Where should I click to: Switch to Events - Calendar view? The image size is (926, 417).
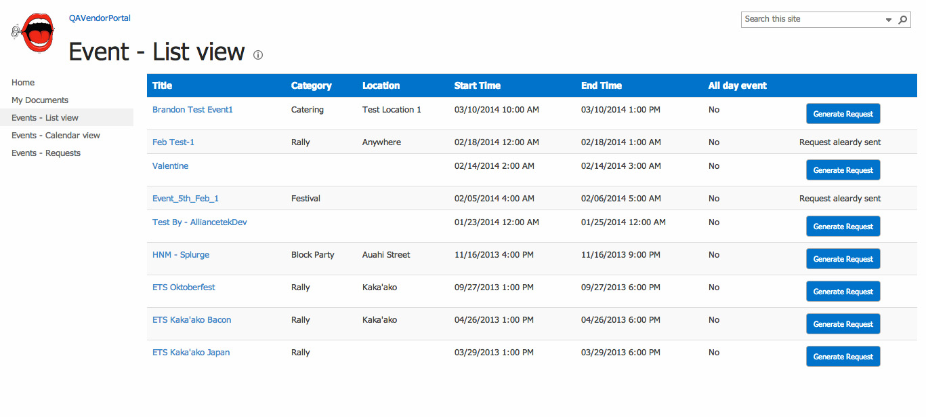[x=56, y=136]
